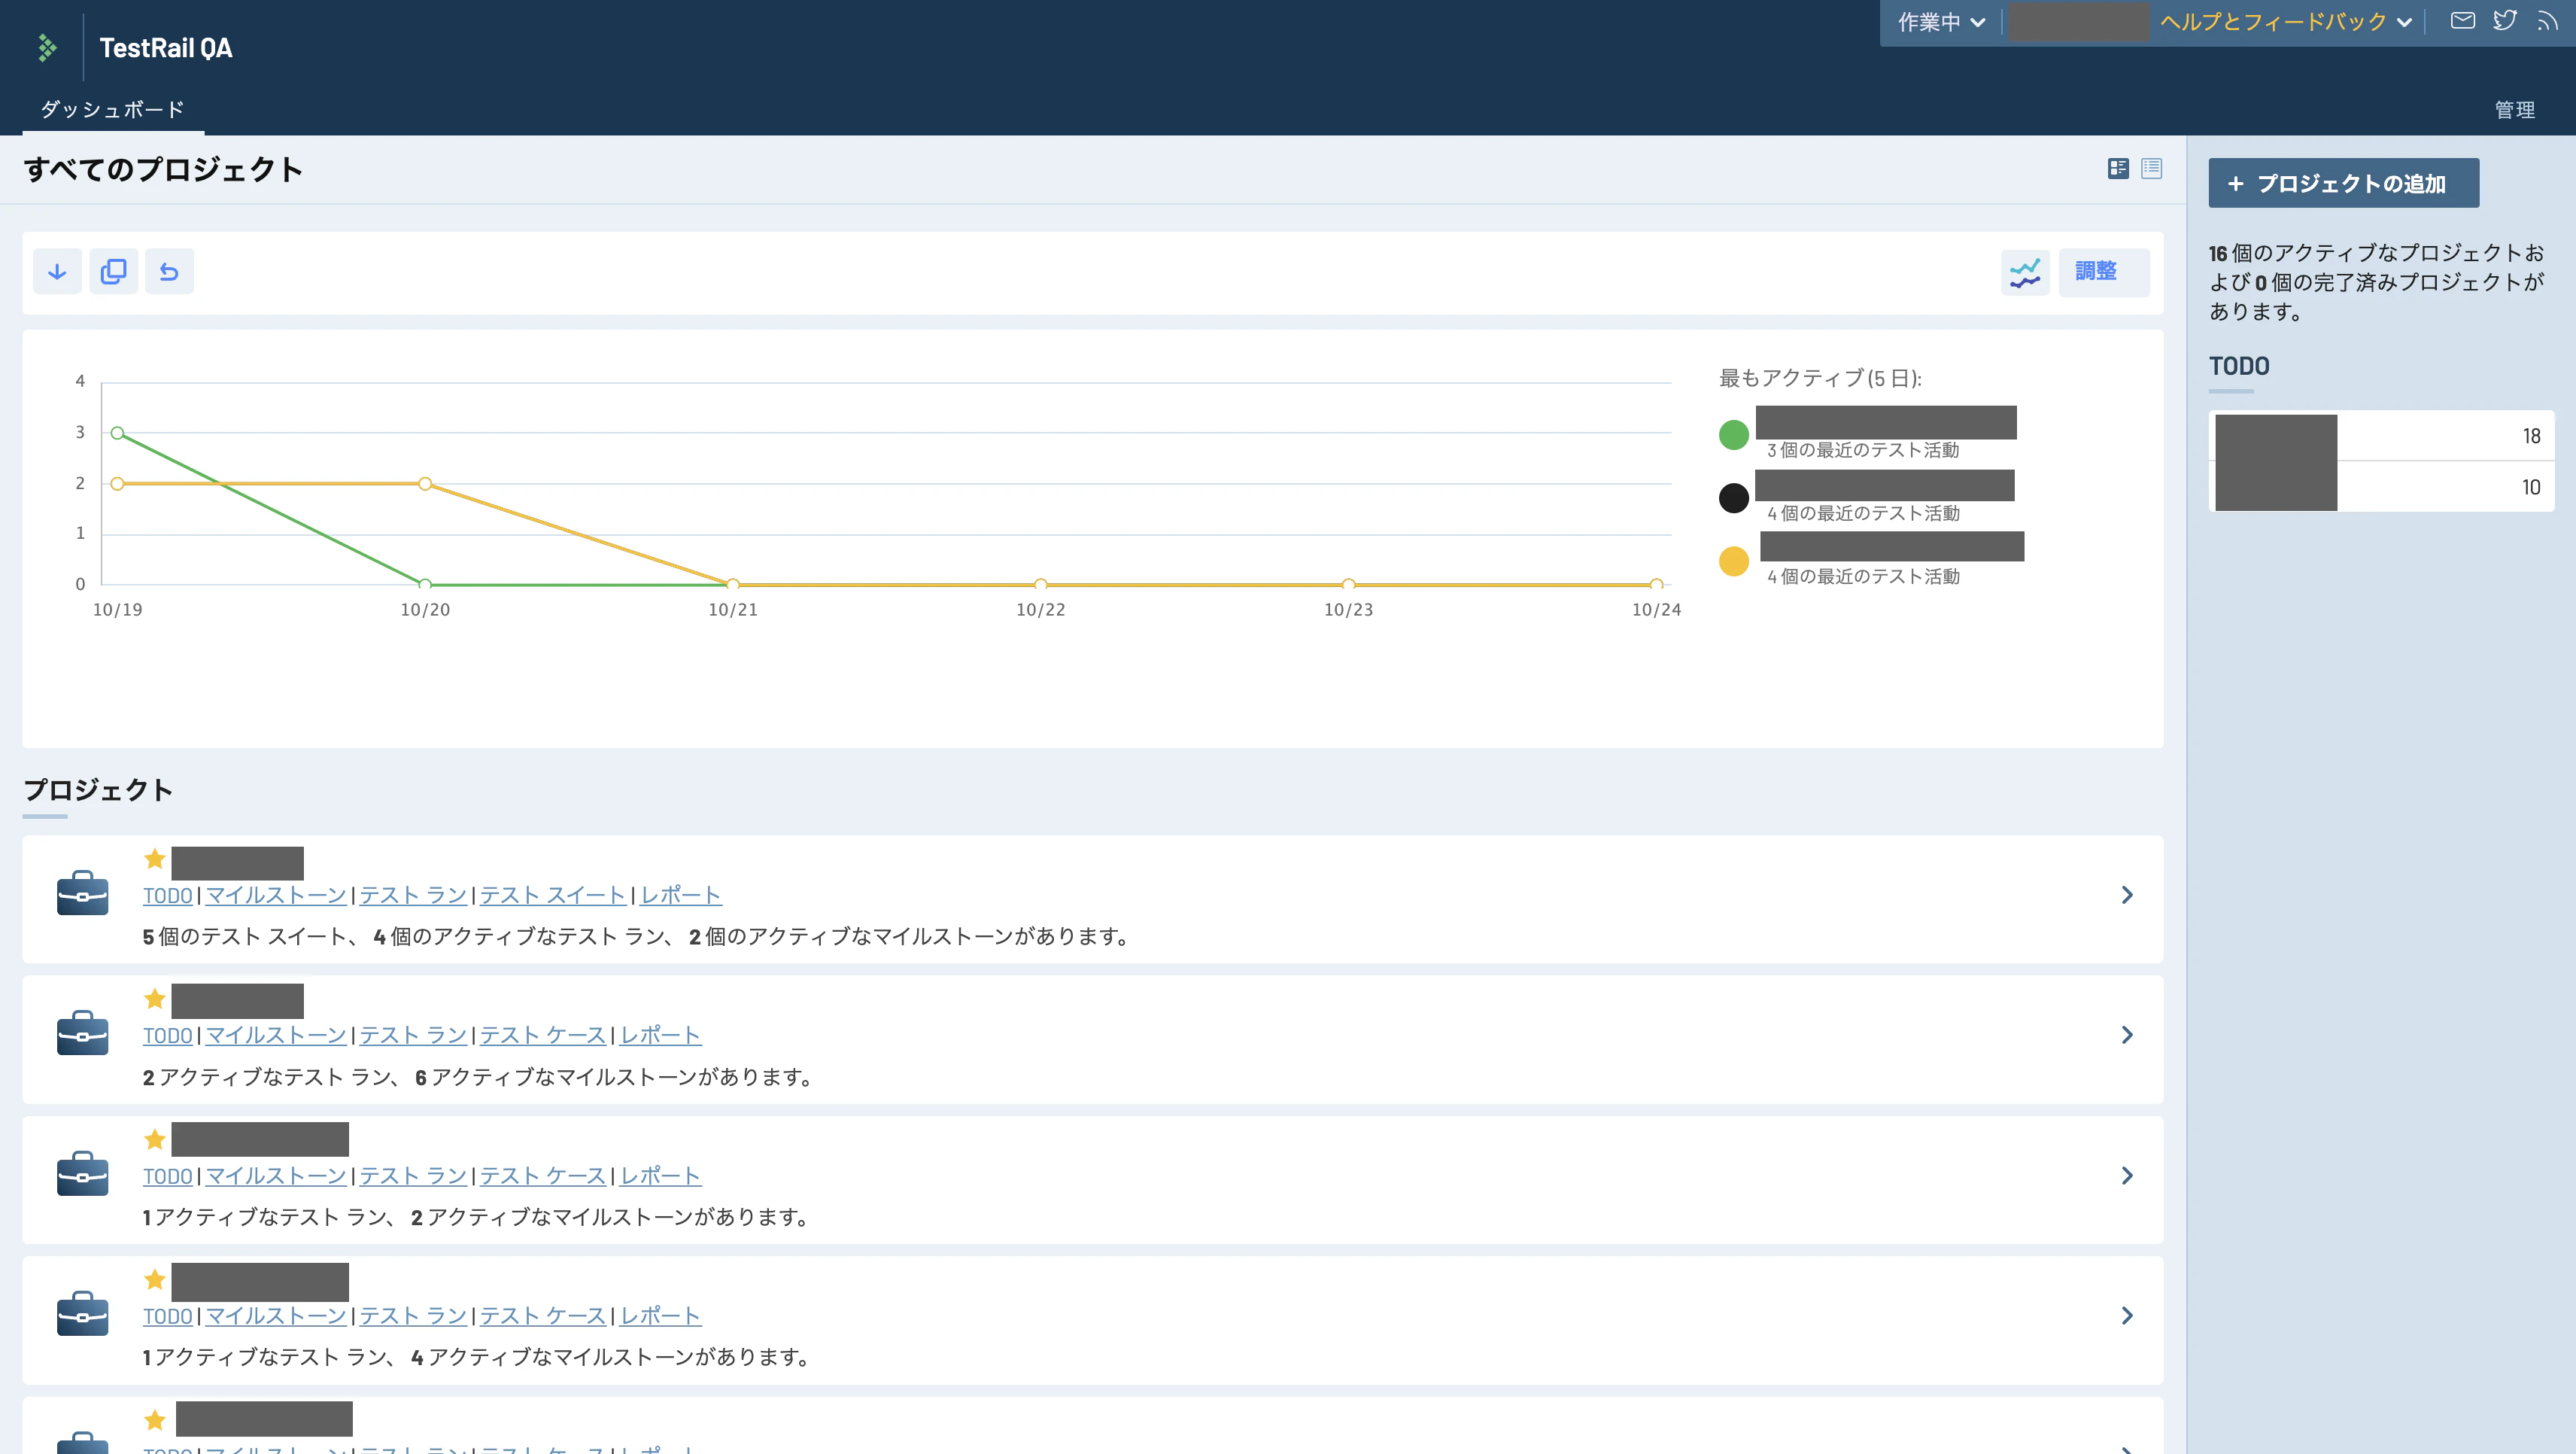
Task: Click the TestRail logo icon
Action: pyautogui.click(x=47, y=47)
